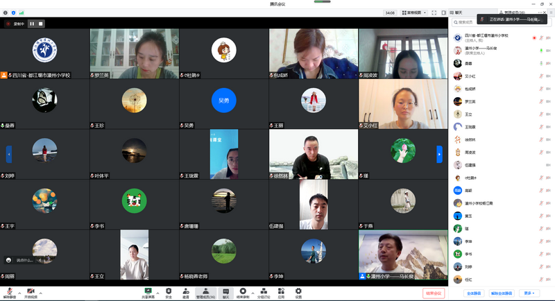Toggle Unmute (解除静音) microphone
The width and height of the screenshot is (555, 301).
click(x=10, y=292)
